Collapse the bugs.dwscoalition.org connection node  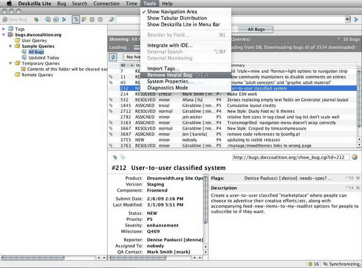pyautogui.click(x=4, y=35)
